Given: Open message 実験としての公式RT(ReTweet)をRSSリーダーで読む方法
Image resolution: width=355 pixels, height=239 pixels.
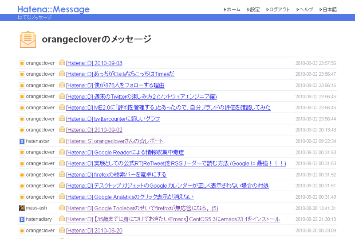Looking at the screenshot, I should (176, 163).
